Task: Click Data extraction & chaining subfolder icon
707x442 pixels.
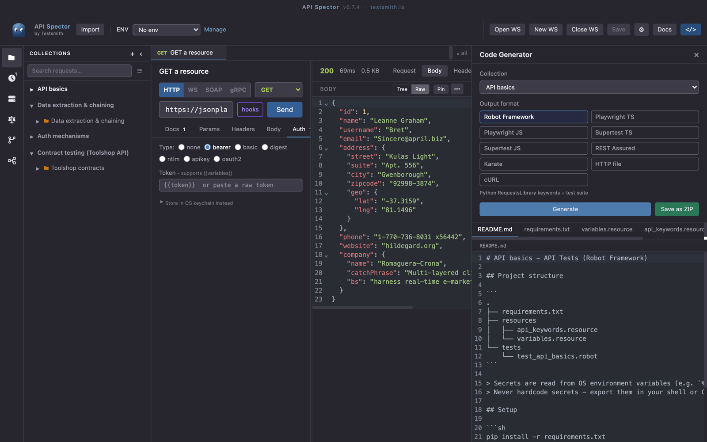Action: tap(46, 121)
